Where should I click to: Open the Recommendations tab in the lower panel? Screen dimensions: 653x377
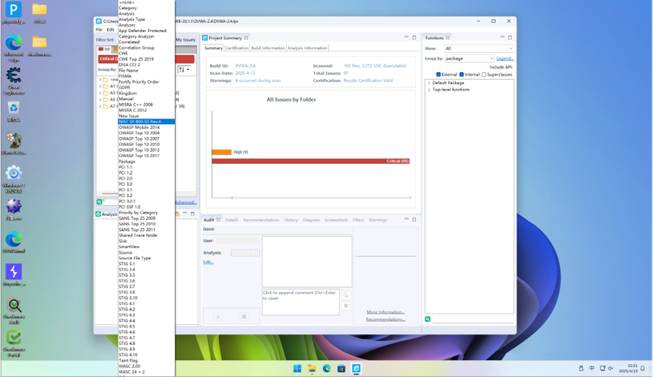(261, 220)
